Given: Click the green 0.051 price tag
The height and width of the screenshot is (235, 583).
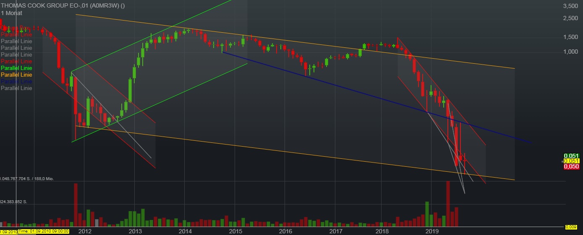Looking at the screenshot, I should [x=572, y=156].
